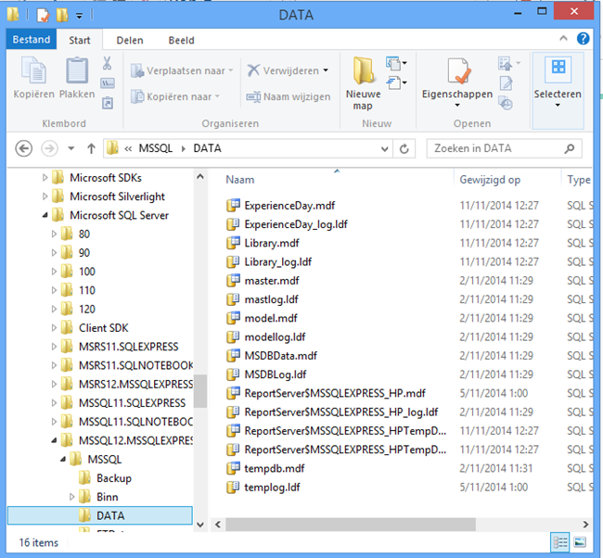
Task: Click the search magnifier icon
Action: (x=570, y=148)
